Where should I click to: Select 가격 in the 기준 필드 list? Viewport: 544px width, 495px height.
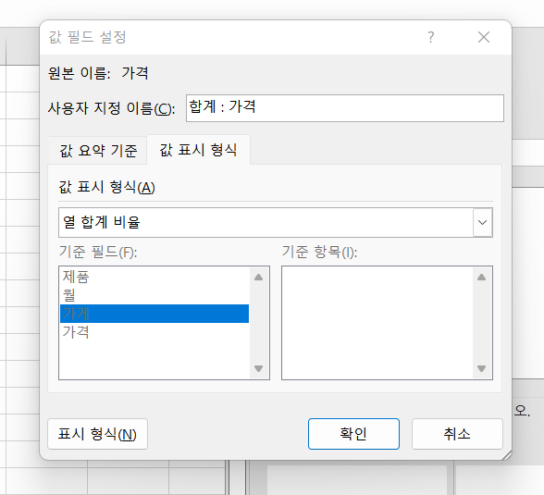(x=154, y=332)
